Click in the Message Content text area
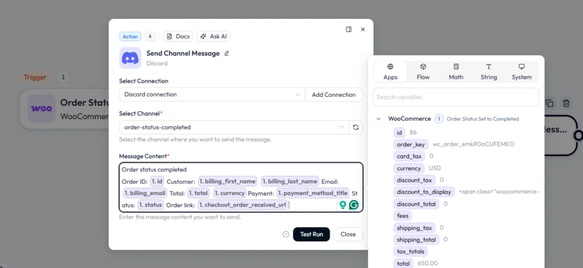This screenshot has height=268, width=583. 241,187
